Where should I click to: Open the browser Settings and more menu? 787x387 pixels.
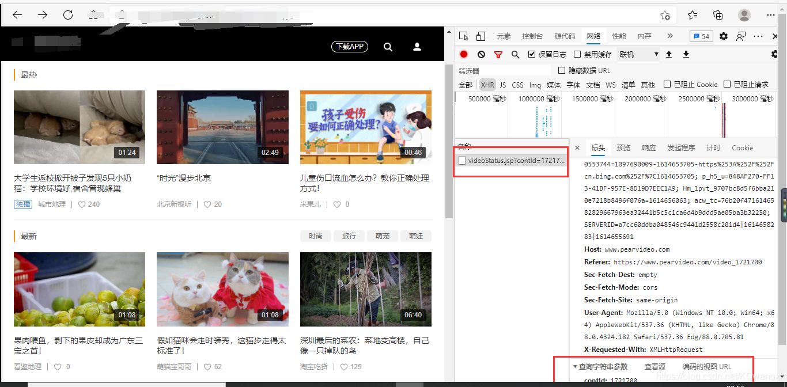coord(771,15)
